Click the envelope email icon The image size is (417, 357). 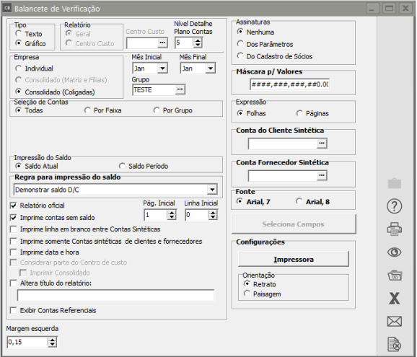click(394, 322)
